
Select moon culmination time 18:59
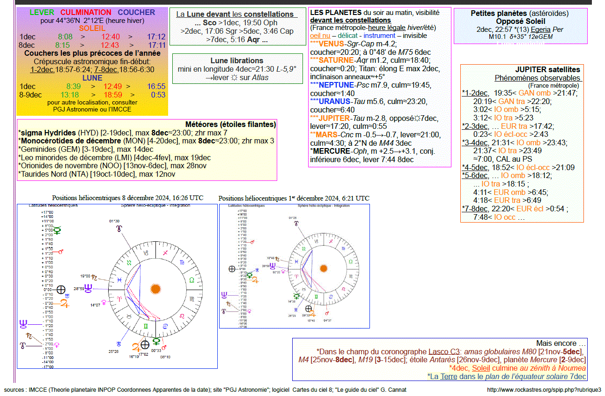113,95
